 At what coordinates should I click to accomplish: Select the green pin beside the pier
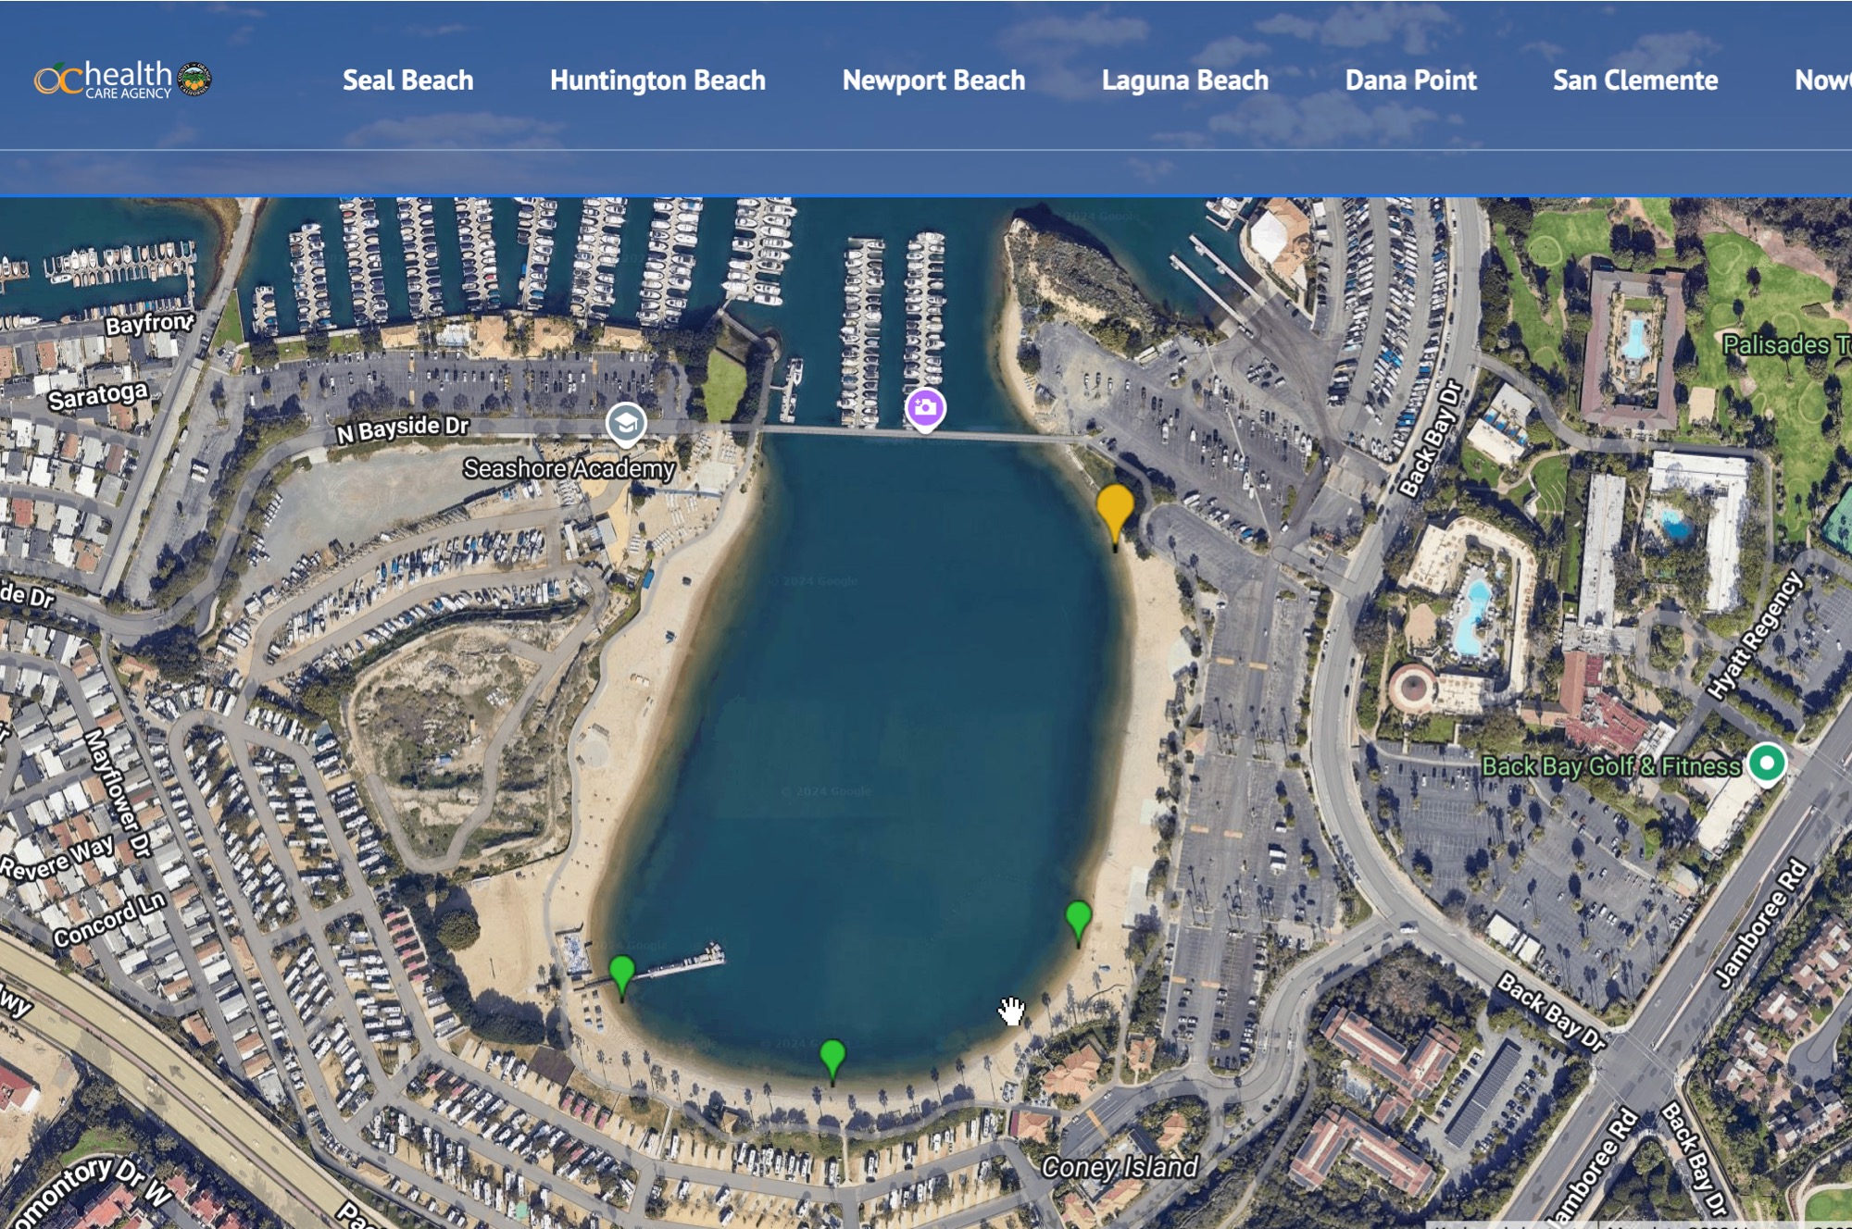[622, 977]
